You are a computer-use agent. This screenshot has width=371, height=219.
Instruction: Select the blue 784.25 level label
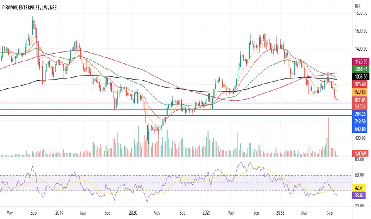click(360, 114)
